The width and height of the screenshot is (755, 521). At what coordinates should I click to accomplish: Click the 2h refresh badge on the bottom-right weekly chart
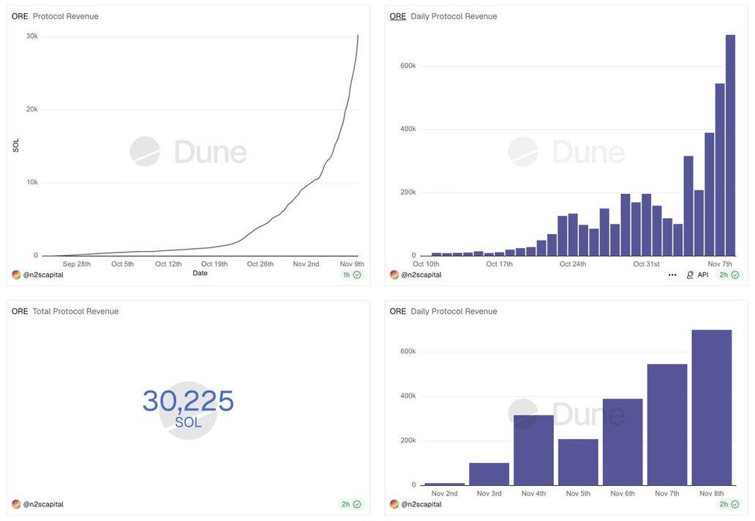click(729, 504)
